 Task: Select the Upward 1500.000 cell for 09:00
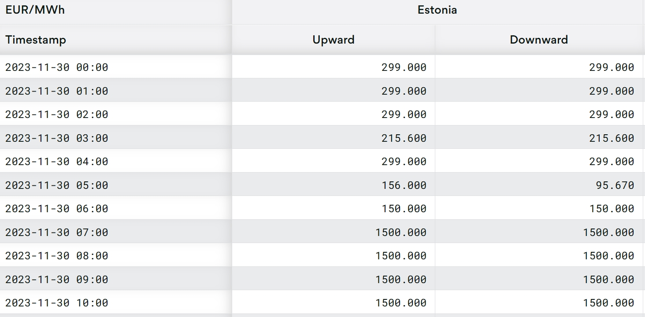click(x=400, y=280)
